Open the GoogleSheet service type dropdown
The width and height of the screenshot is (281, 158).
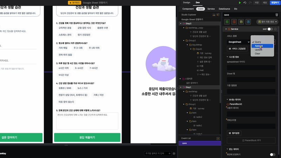238,42
